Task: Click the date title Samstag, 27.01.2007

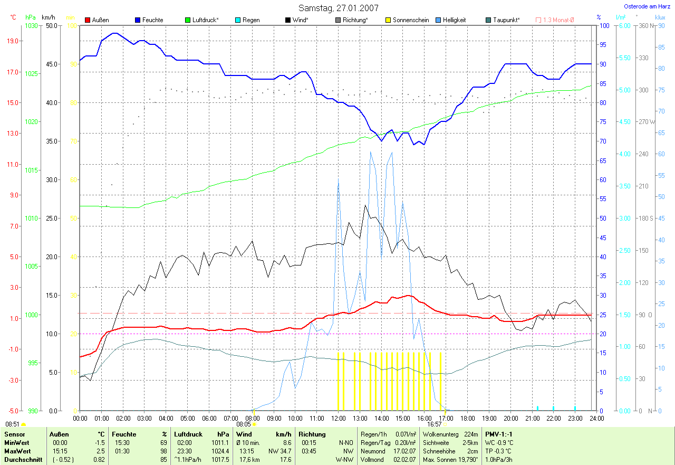Action: [336, 8]
